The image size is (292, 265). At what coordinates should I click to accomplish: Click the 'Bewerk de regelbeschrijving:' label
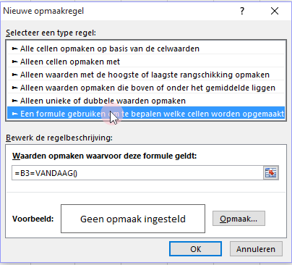pyautogui.click(x=59, y=138)
